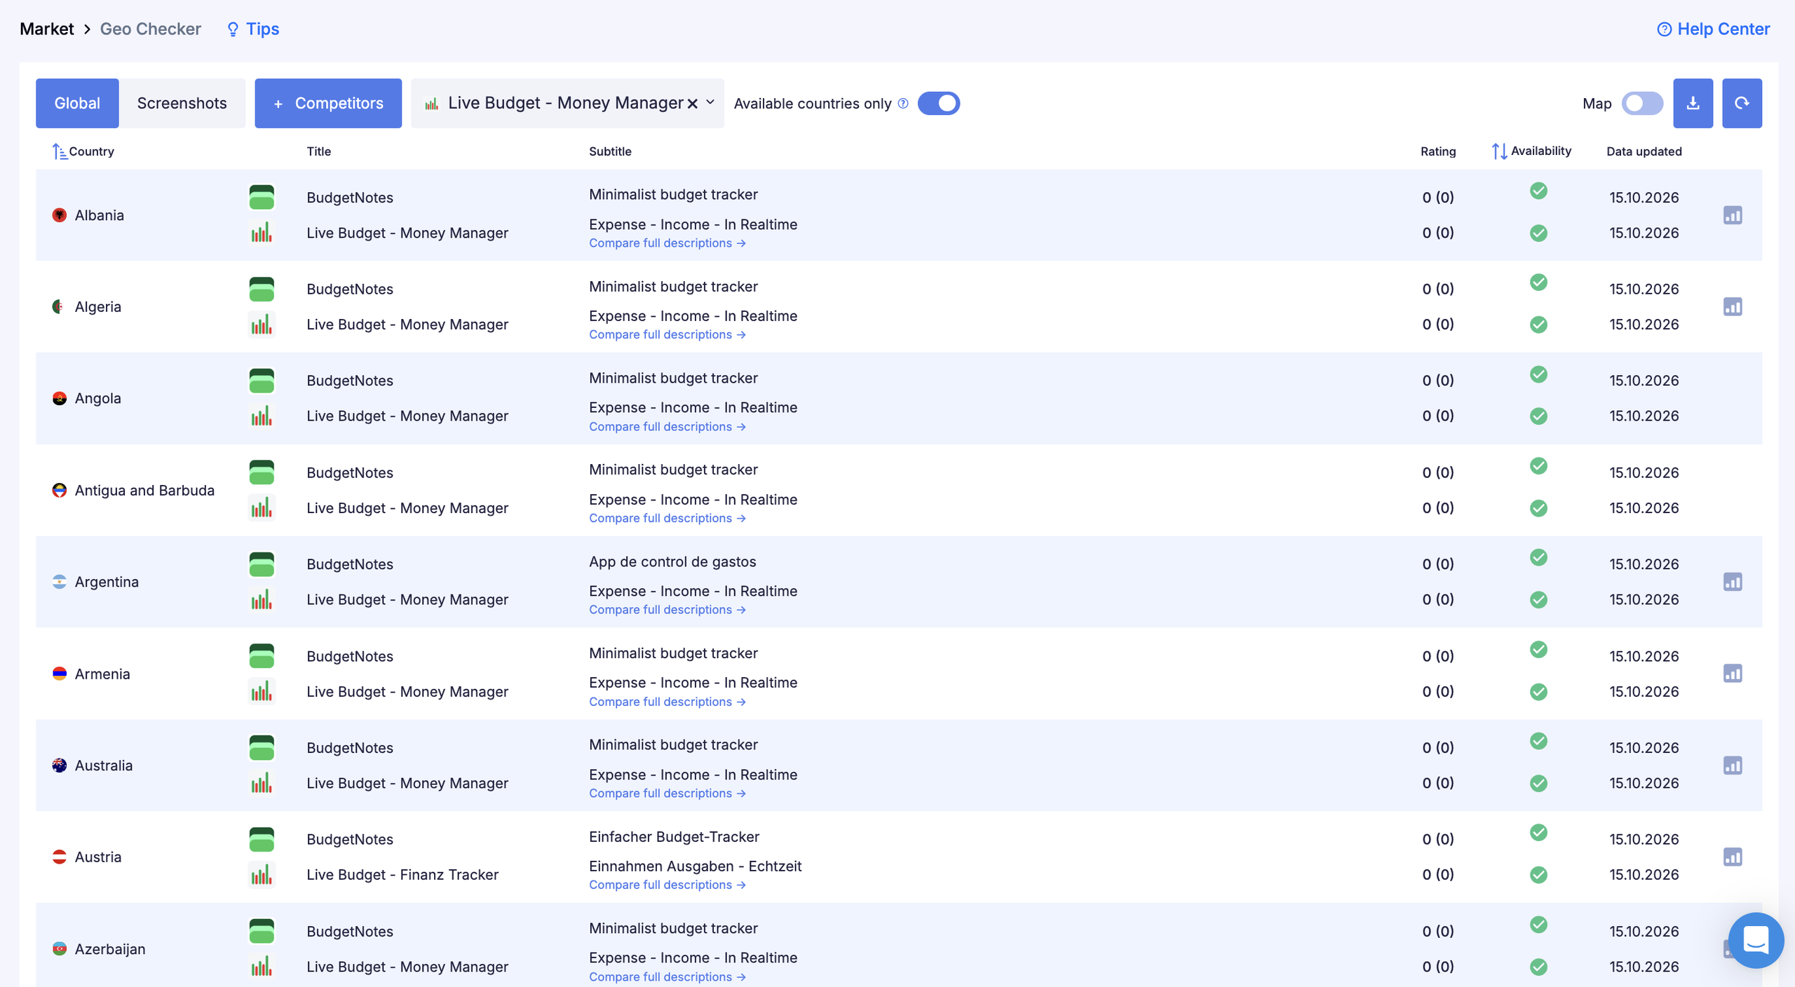
Task: Click the Azerbaijan country name
Action: pos(110,949)
